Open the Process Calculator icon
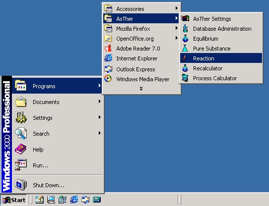This screenshot has width=269, height=206. [x=185, y=78]
